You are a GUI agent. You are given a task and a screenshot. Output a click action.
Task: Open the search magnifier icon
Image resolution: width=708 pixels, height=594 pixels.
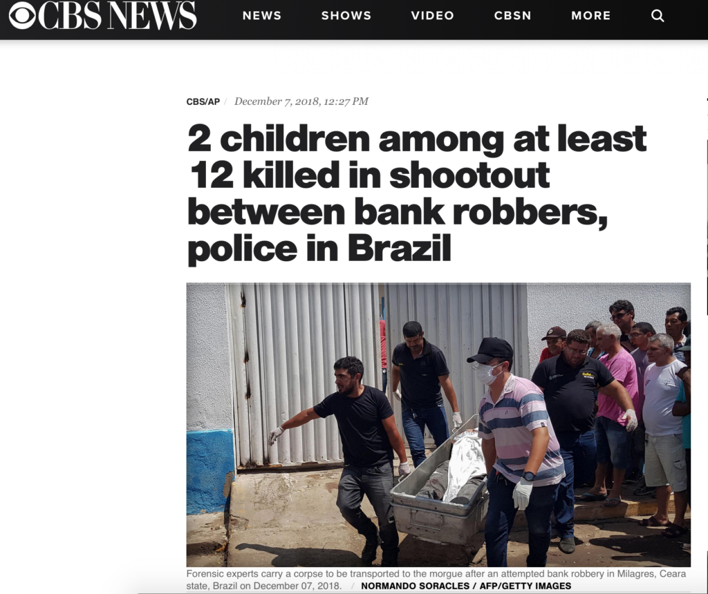pos(658,16)
